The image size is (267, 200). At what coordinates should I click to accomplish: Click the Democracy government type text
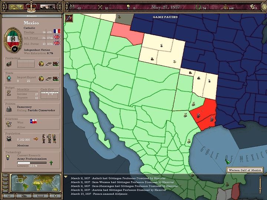coord(24,107)
